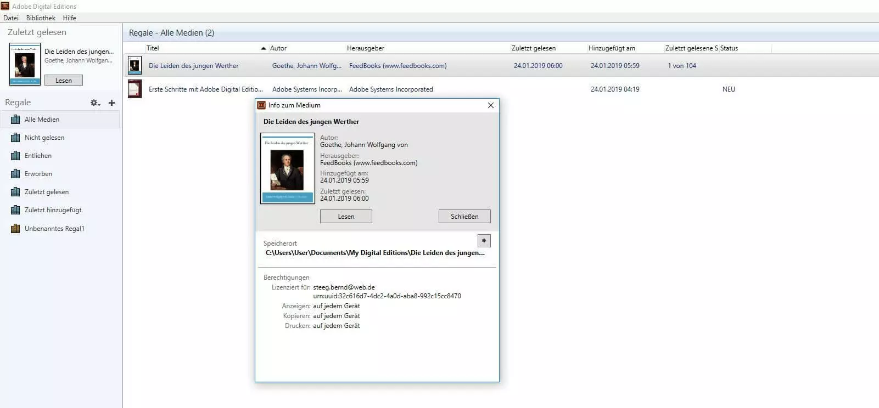Click Lesen button in Zuletzt gelesen panel

click(64, 80)
